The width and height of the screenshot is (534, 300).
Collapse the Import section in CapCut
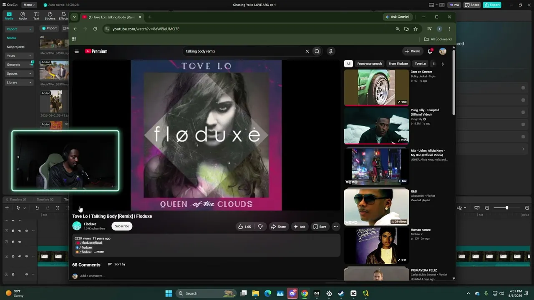30,29
